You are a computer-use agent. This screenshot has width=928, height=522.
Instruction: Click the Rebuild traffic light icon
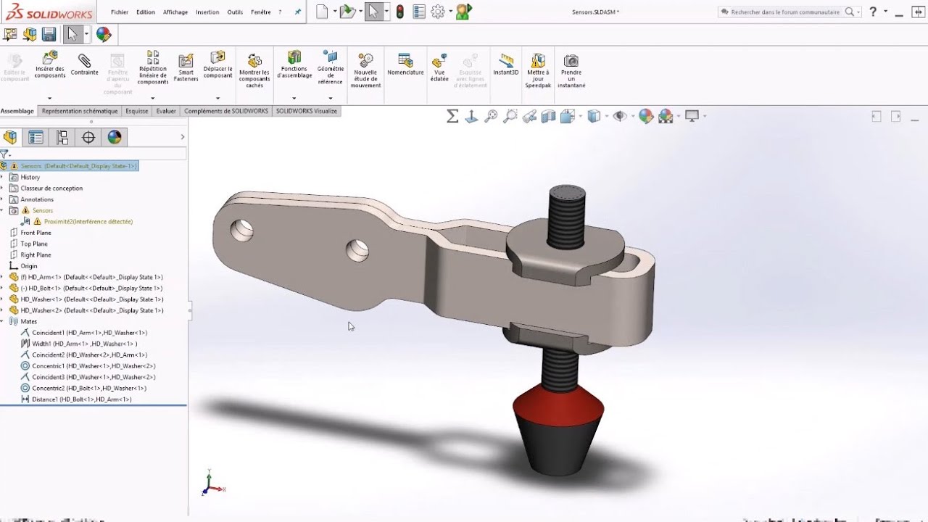pos(399,12)
